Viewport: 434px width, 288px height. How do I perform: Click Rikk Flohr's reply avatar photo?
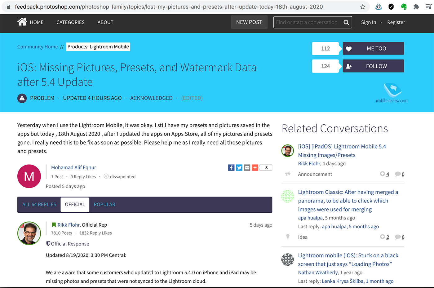[29, 233]
